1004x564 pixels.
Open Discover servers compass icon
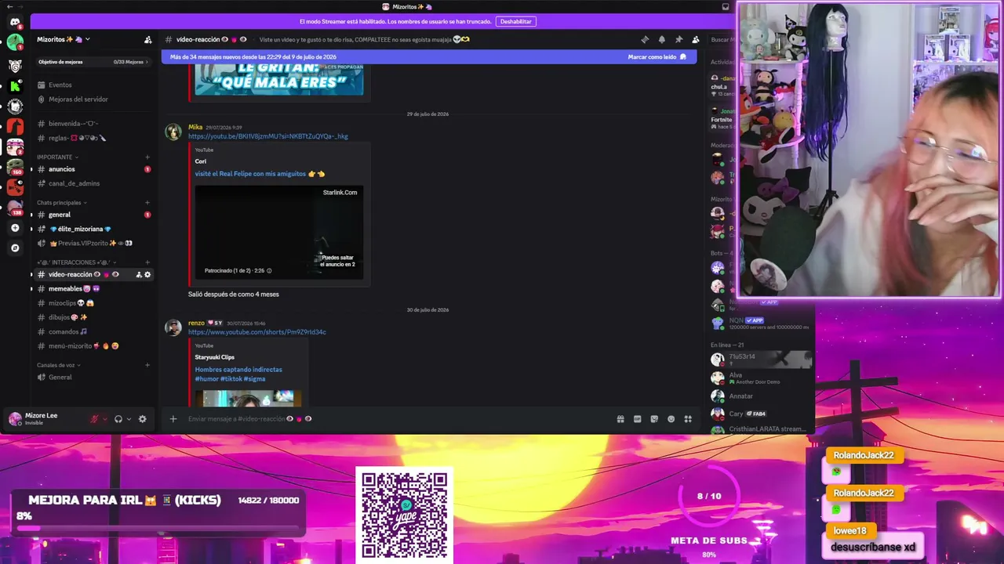point(15,248)
